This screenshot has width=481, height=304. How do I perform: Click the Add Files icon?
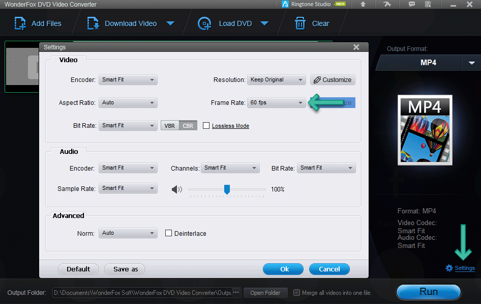[x=20, y=23]
